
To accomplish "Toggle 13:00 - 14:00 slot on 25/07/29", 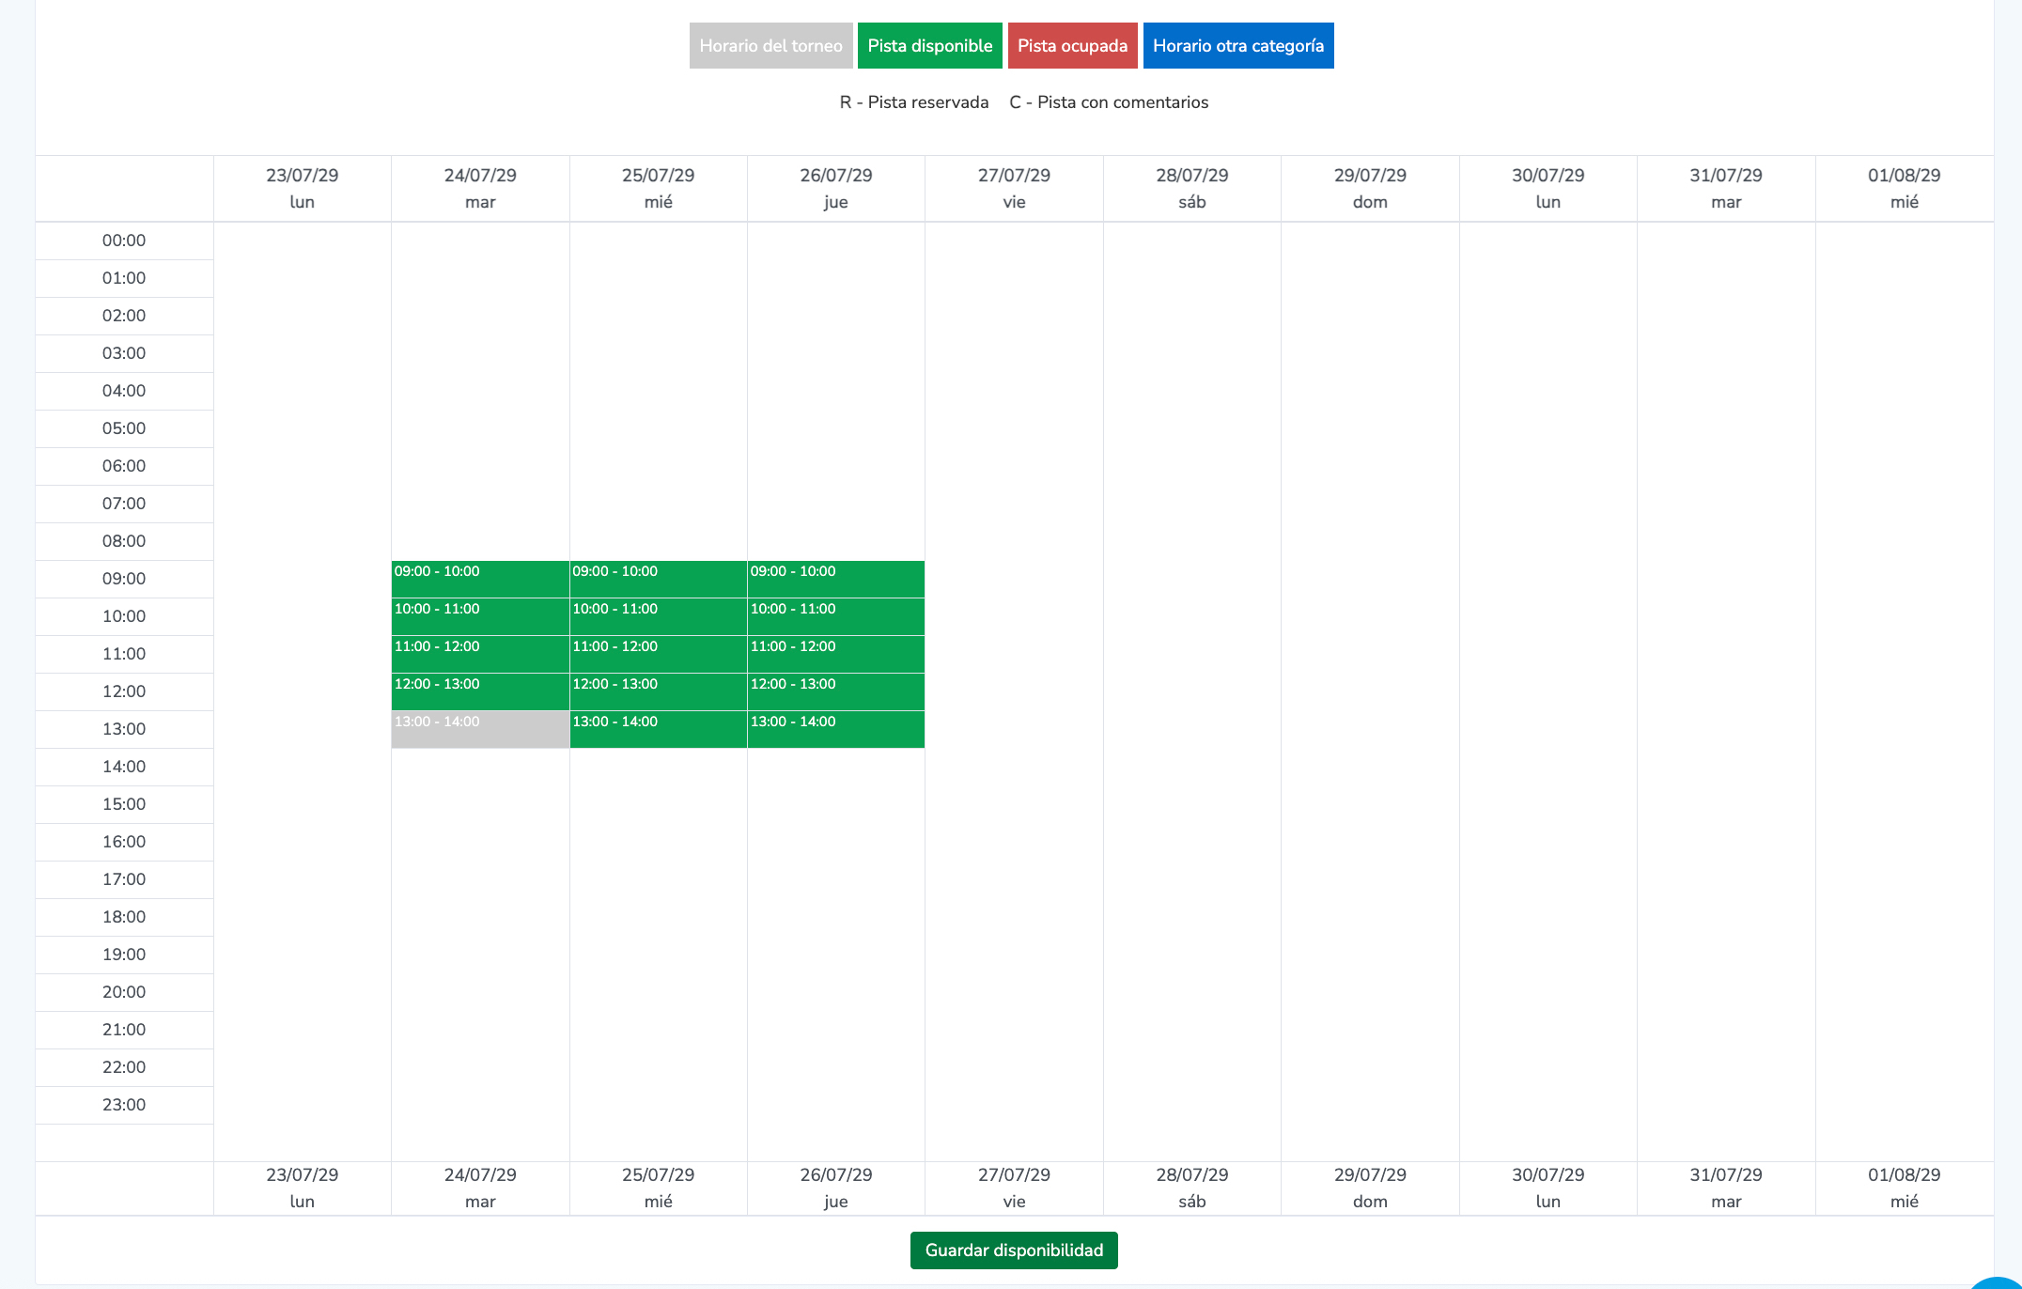I will (x=658, y=730).
